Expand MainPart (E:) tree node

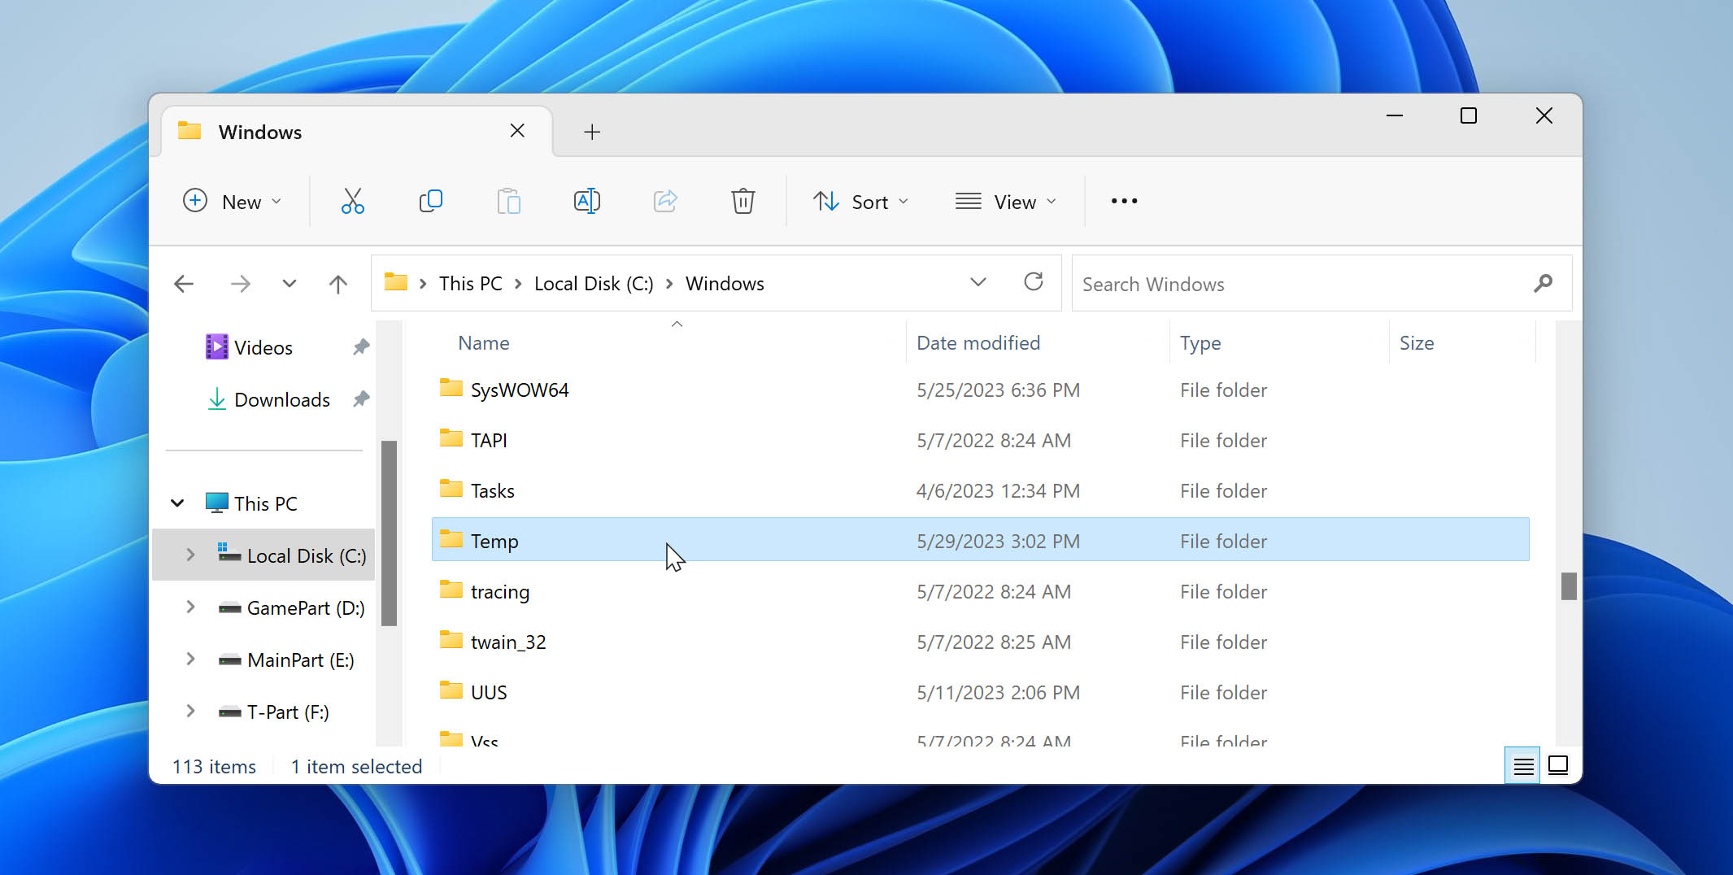tap(190, 659)
